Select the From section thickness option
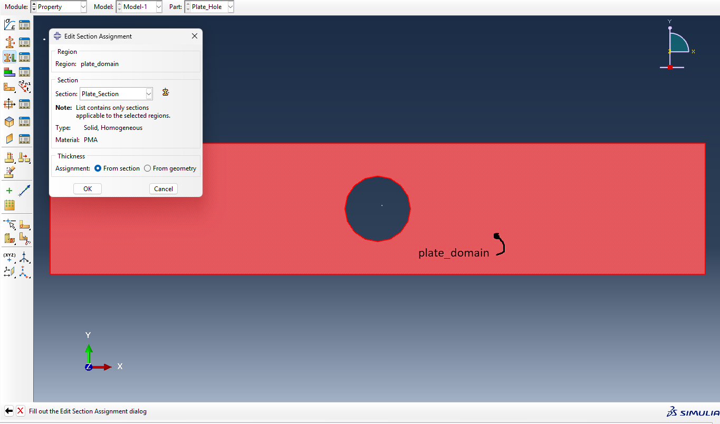720x424 pixels. 98,168
